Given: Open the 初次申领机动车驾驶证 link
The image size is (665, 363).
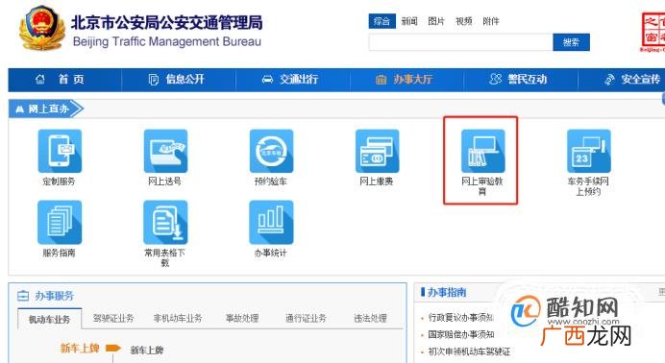Looking at the screenshot, I should (x=469, y=351).
